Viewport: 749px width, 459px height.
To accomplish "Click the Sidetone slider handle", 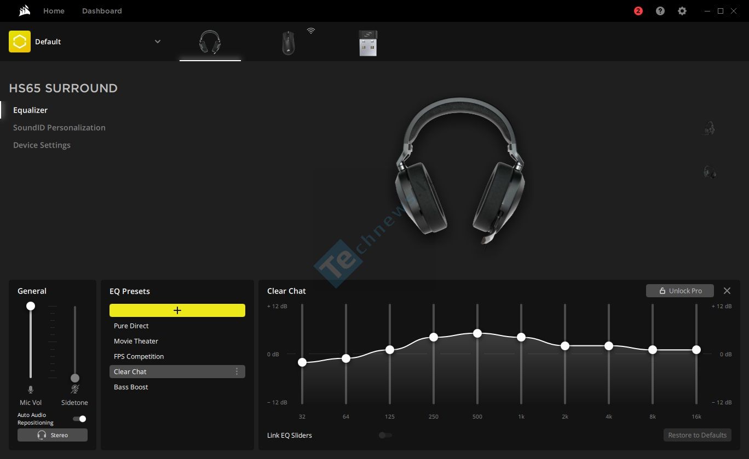I will click(x=75, y=378).
